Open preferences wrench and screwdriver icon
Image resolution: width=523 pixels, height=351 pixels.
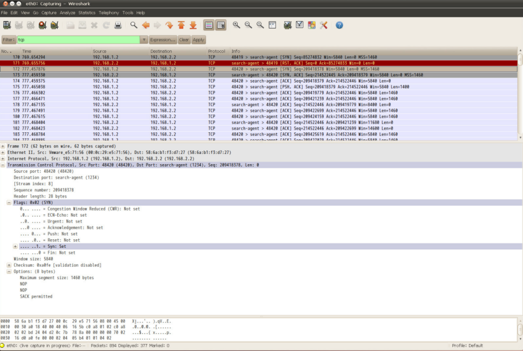click(324, 25)
